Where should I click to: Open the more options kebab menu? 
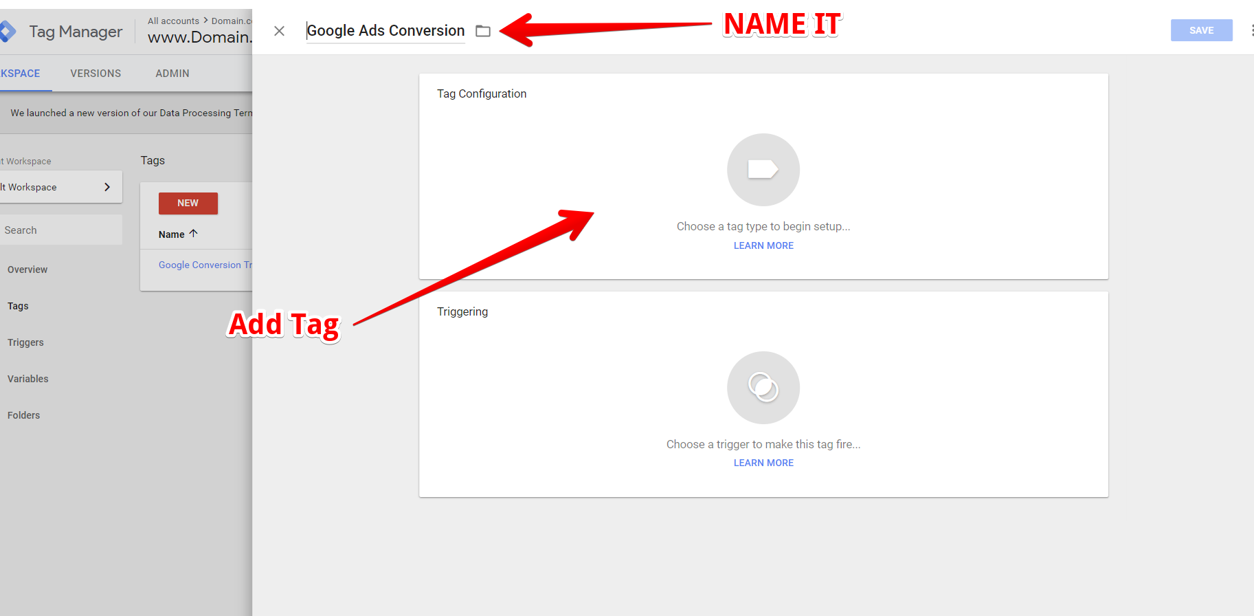[x=1251, y=30]
